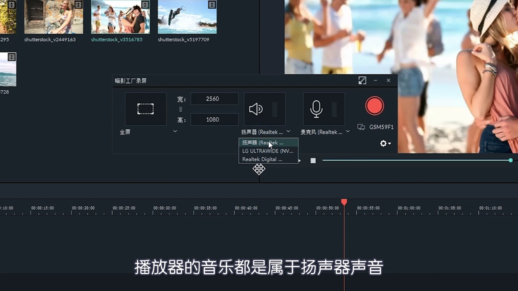Screen dimensions: 518x291
Task: Minimize the 喵影工厂录屏 window
Action: coord(376,80)
